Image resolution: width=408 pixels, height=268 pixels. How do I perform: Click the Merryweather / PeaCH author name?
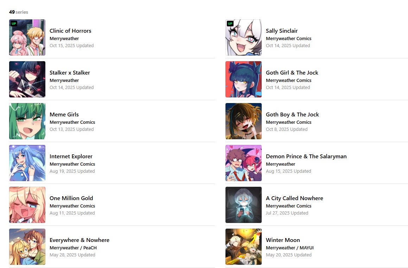pos(73,248)
